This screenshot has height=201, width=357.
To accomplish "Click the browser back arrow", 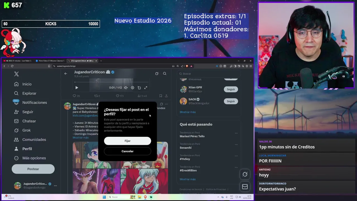I will click(x=4, y=66).
